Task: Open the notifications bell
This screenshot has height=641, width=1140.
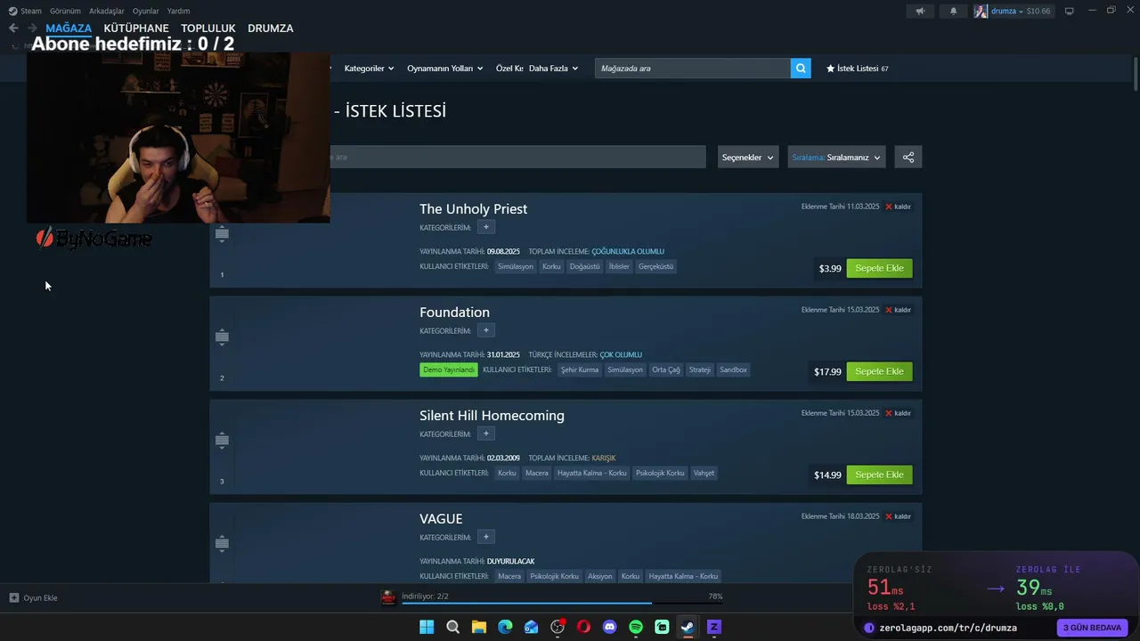Action: (953, 12)
